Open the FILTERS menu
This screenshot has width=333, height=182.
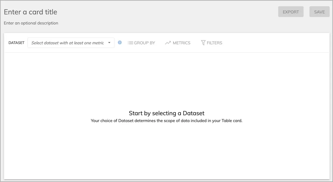click(x=212, y=43)
